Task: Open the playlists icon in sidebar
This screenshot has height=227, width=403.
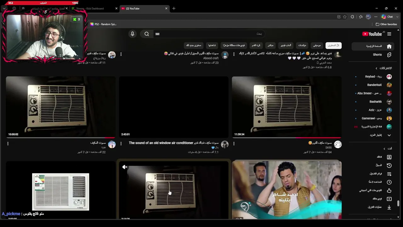Action: 389,174
